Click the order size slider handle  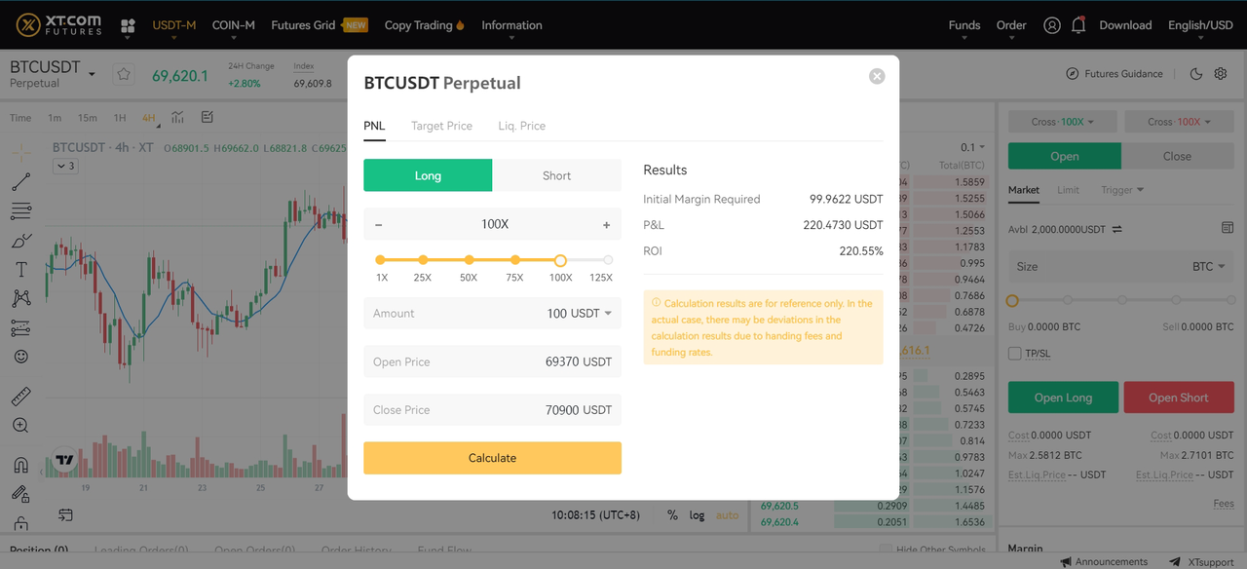[x=1012, y=301]
